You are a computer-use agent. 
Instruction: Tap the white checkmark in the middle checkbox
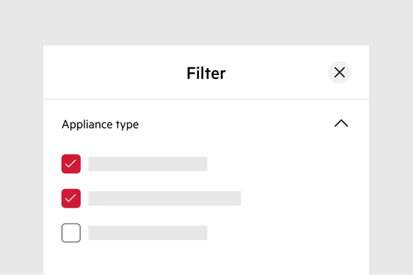click(71, 198)
